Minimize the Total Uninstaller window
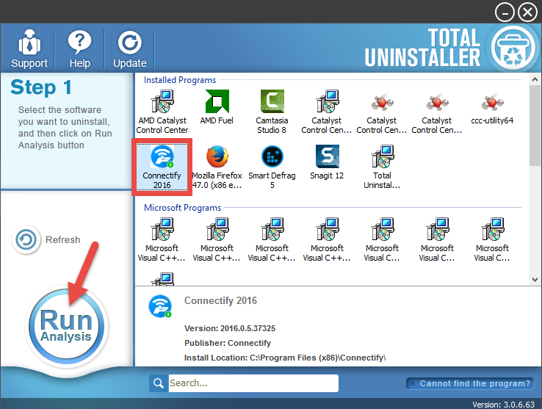This screenshot has width=542, height=409. pyautogui.click(x=505, y=12)
